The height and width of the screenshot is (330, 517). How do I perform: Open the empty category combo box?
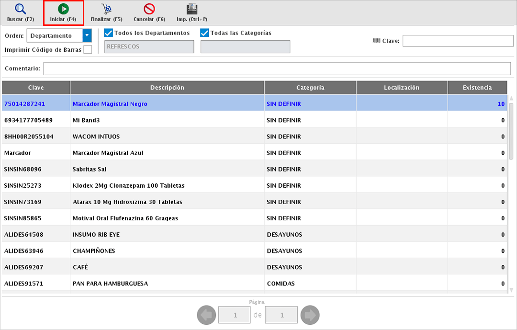pos(245,46)
